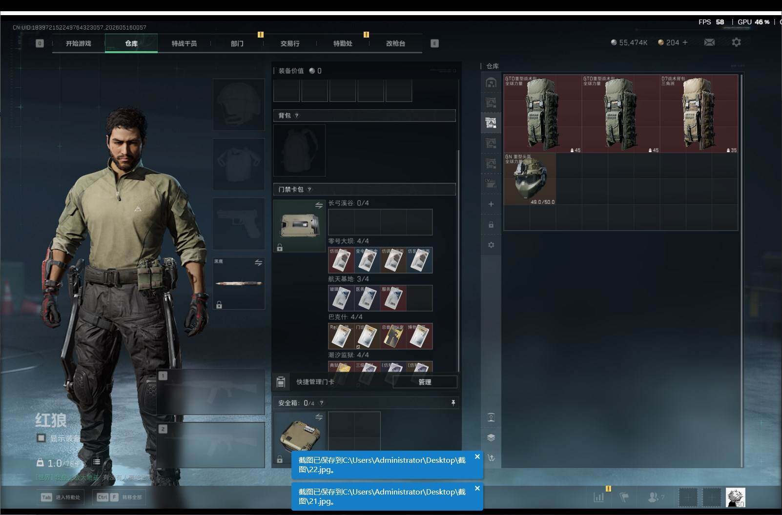Go to the 开始游戏 tab
This screenshot has height=515, width=782.
(79, 43)
